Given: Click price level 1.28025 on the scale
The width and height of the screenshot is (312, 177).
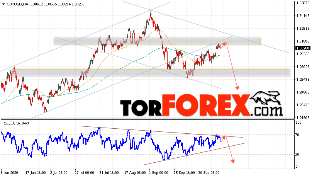Looking at the screenshot, I should [x=303, y=67].
